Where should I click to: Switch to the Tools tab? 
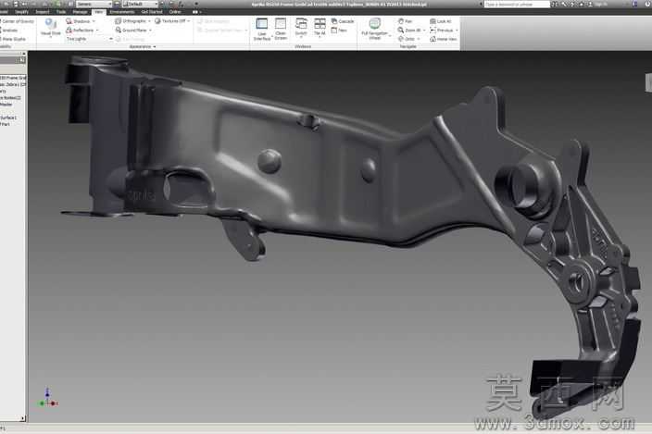coord(61,12)
